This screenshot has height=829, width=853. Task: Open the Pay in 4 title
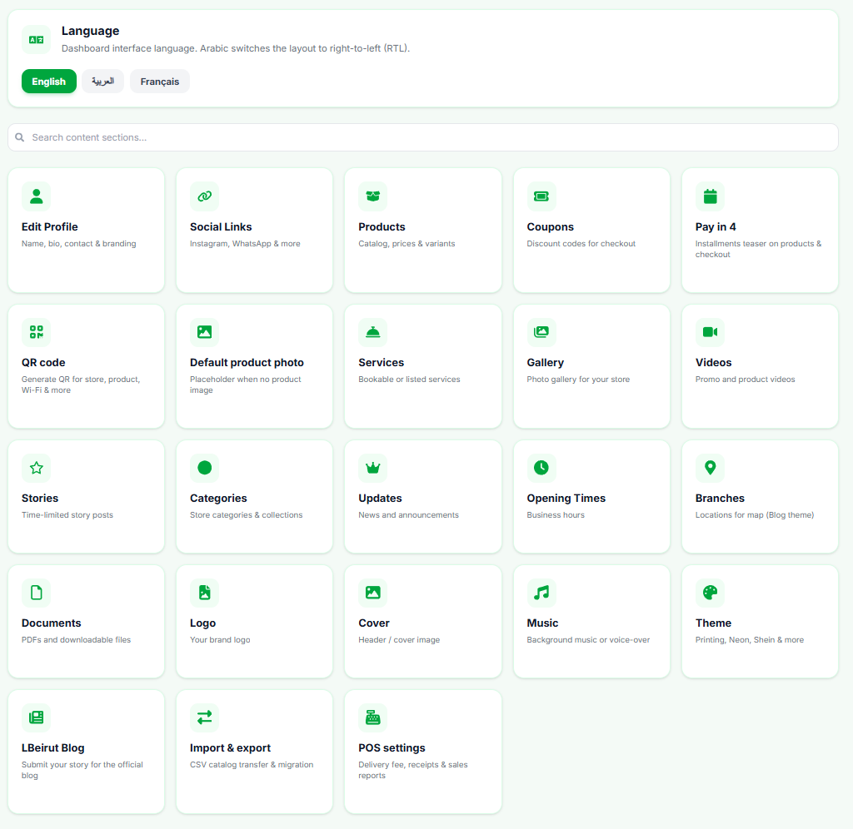pyautogui.click(x=716, y=226)
